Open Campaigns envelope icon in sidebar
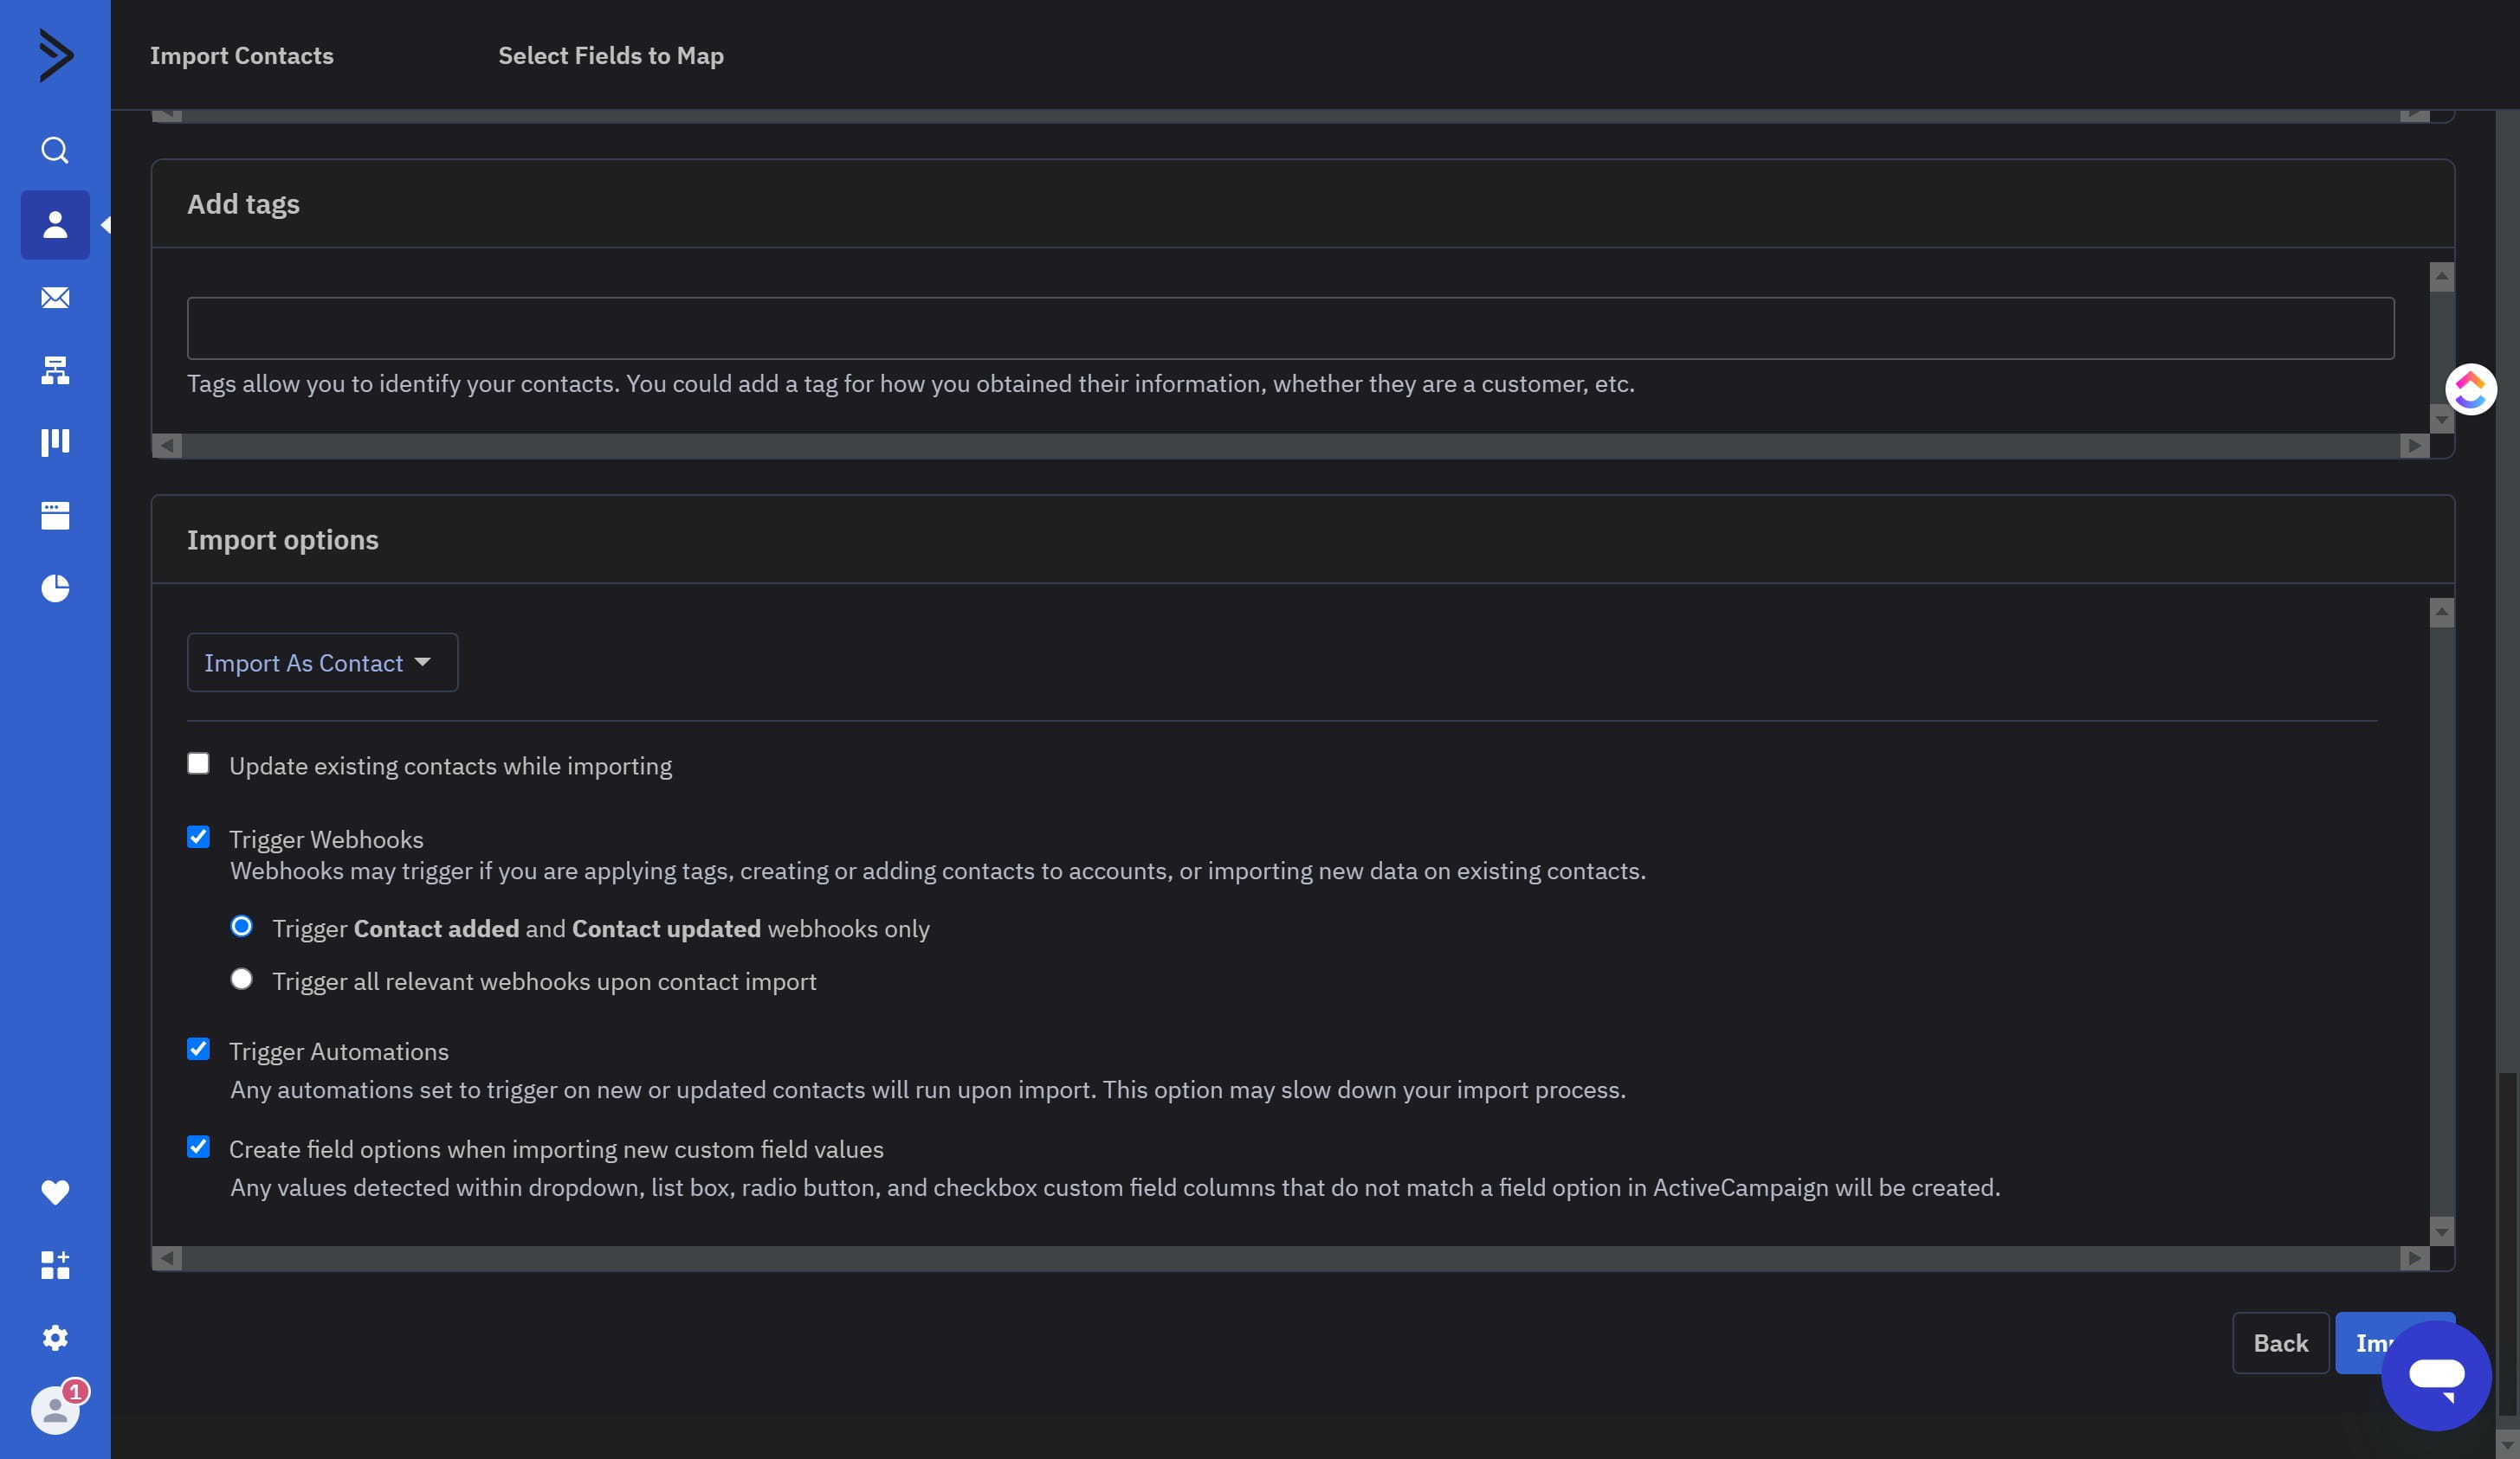The height and width of the screenshot is (1459, 2520). click(55, 298)
